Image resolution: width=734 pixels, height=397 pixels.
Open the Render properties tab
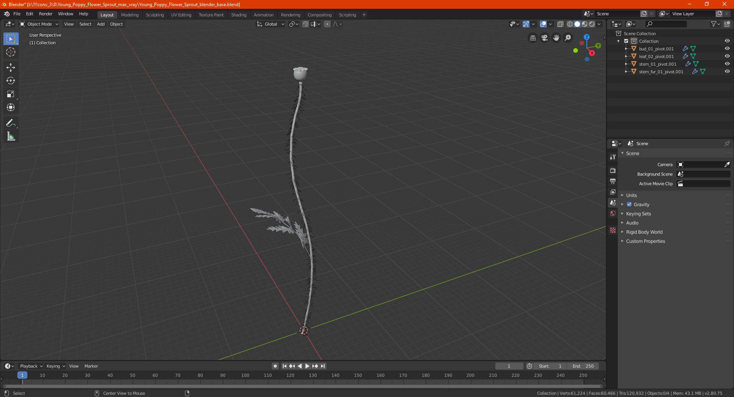[x=613, y=170]
